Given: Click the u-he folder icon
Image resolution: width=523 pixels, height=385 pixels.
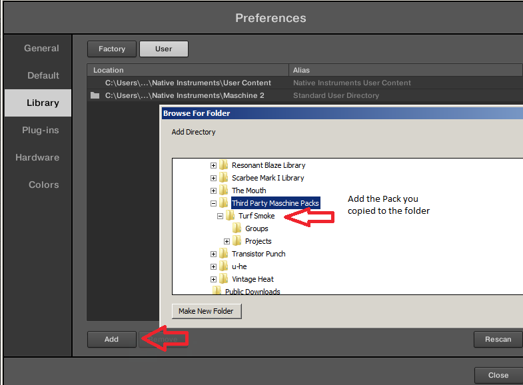Looking at the screenshot, I should (x=223, y=266).
